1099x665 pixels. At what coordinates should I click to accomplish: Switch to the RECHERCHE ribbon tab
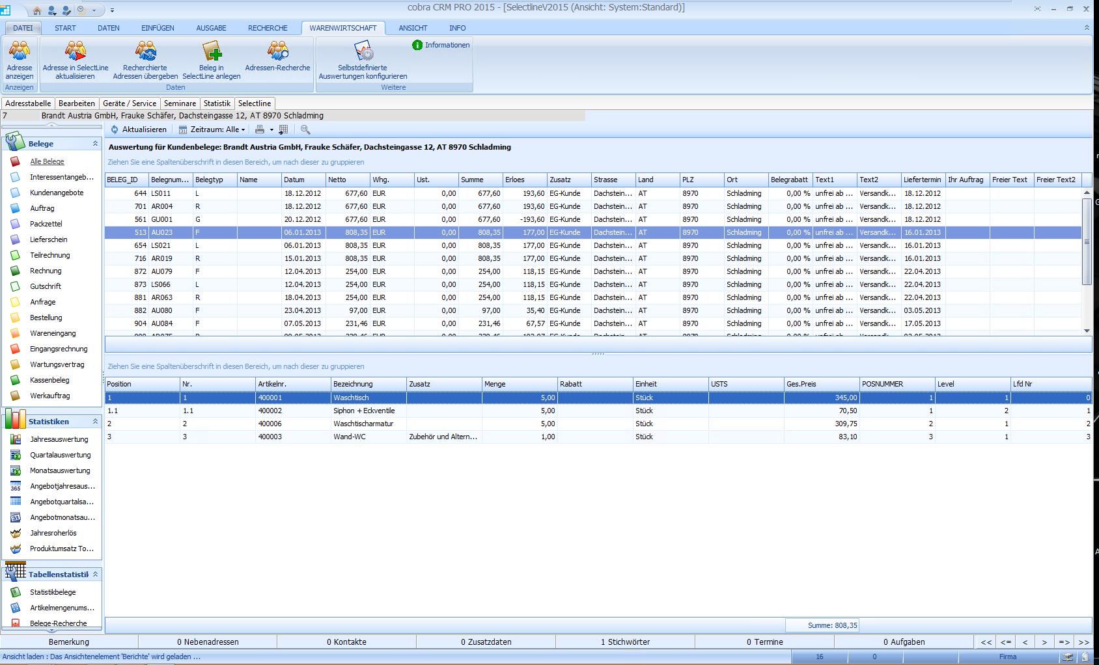(x=268, y=28)
